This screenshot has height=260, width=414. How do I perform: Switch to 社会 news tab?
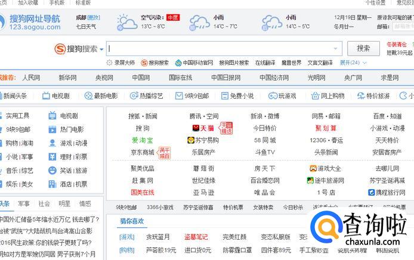44,203
